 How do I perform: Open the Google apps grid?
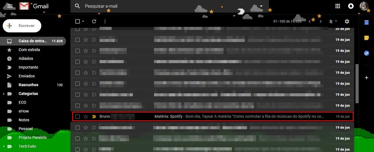338,6
